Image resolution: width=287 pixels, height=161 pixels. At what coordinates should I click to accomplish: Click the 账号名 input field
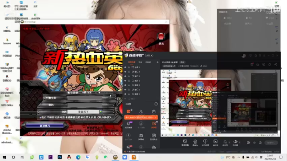pos(85,98)
